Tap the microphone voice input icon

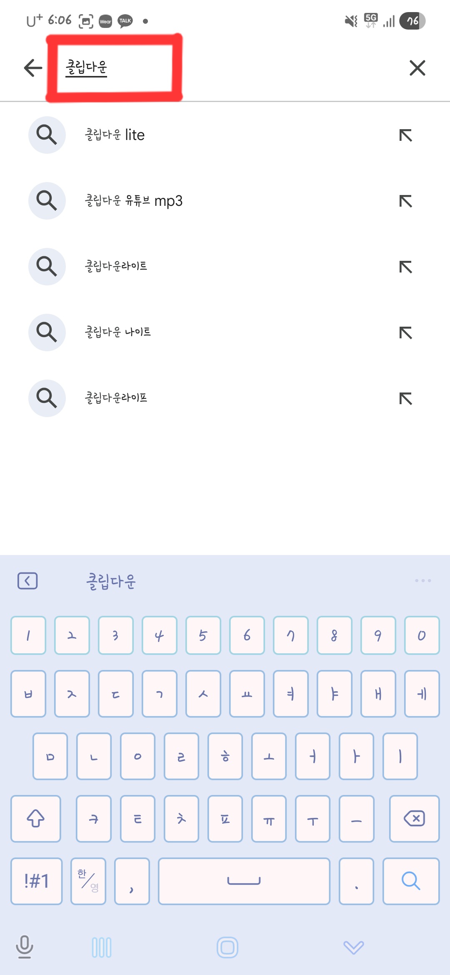25,947
